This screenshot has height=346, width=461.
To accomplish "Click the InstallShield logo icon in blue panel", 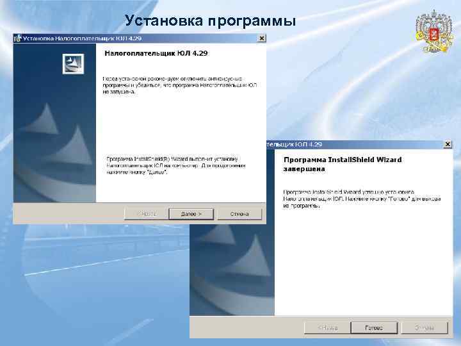I will [x=73, y=63].
